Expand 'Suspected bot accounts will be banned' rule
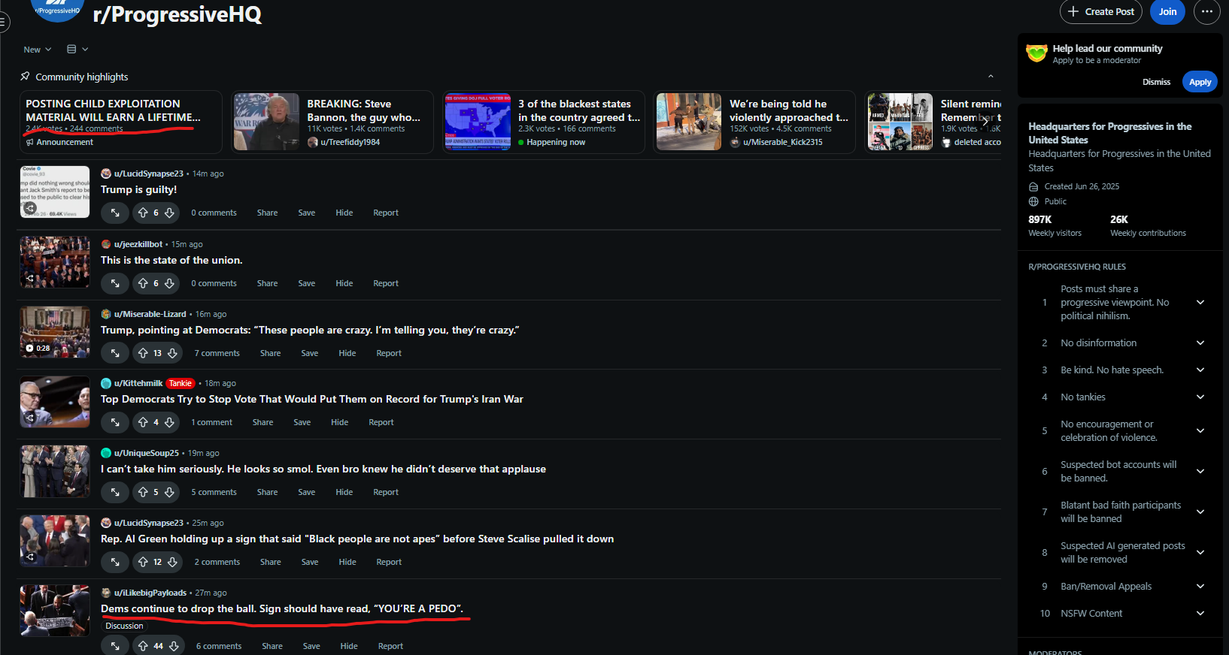Screen dimensions: 1229x655 click(x=1200, y=472)
